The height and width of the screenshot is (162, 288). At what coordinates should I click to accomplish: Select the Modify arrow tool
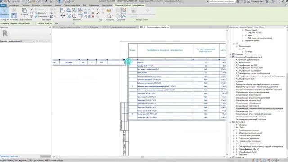(x=4, y=12)
